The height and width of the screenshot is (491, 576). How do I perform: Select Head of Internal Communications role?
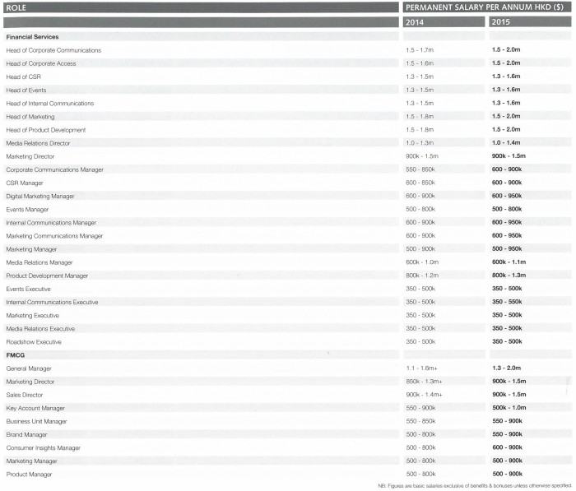(x=49, y=103)
